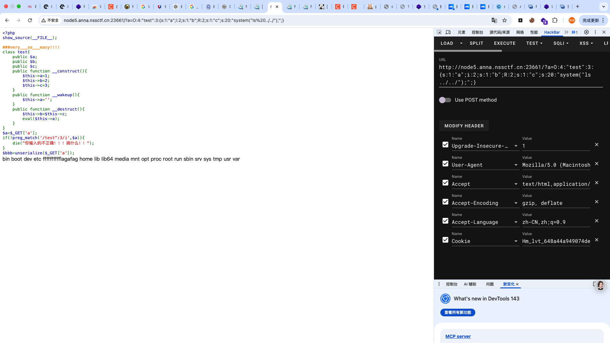This screenshot has height=343, width=610.
Task: Uncheck the Cookie header checkbox
Action: 445,240
